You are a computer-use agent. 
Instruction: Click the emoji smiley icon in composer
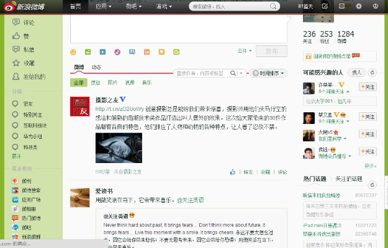(x=73, y=51)
